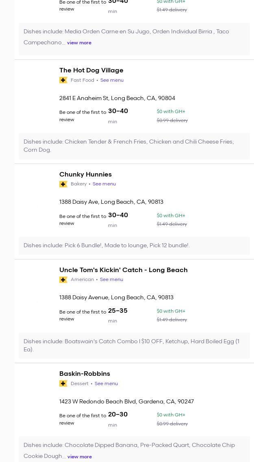Viewport: 254px width, 462px height.
Task: Click '$0 with GH+' under Hot Dog Village
Action: 171,111
